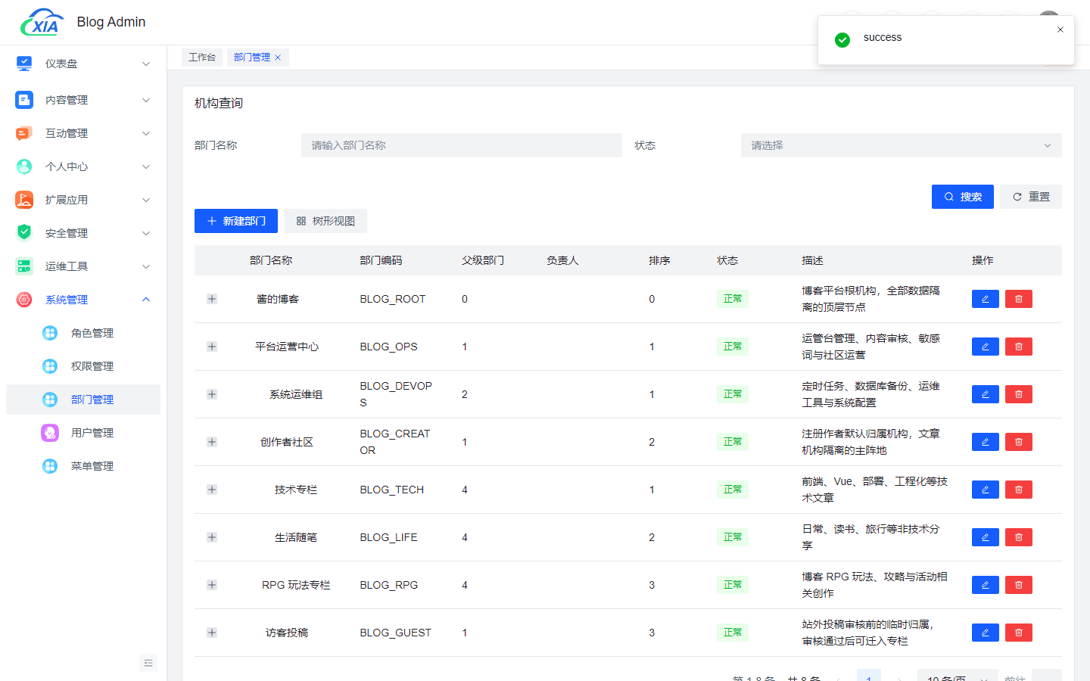Expand the 系统运维组 tree row

click(212, 394)
